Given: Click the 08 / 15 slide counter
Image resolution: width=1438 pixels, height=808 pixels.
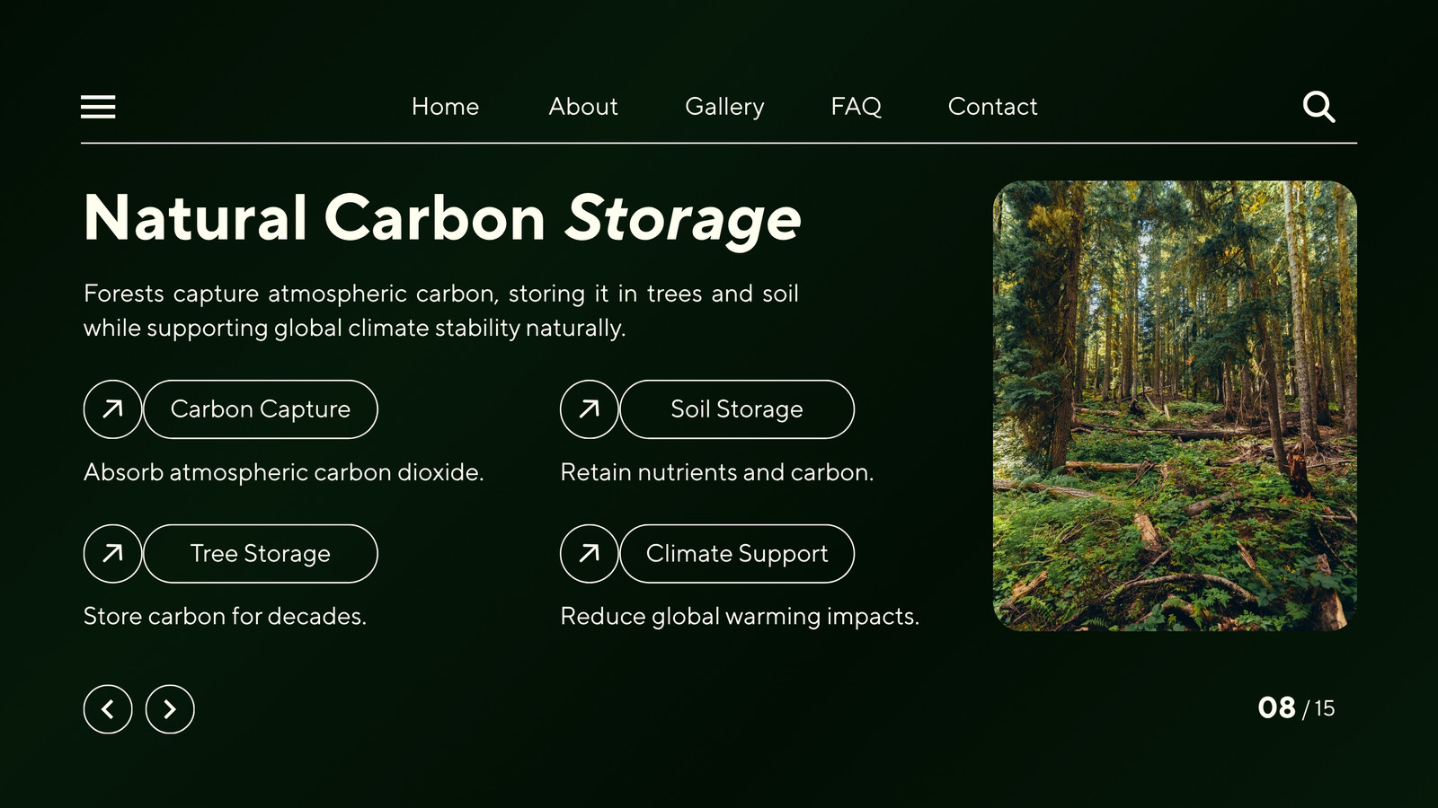Looking at the screenshot, I should (x=1296, y=708).
